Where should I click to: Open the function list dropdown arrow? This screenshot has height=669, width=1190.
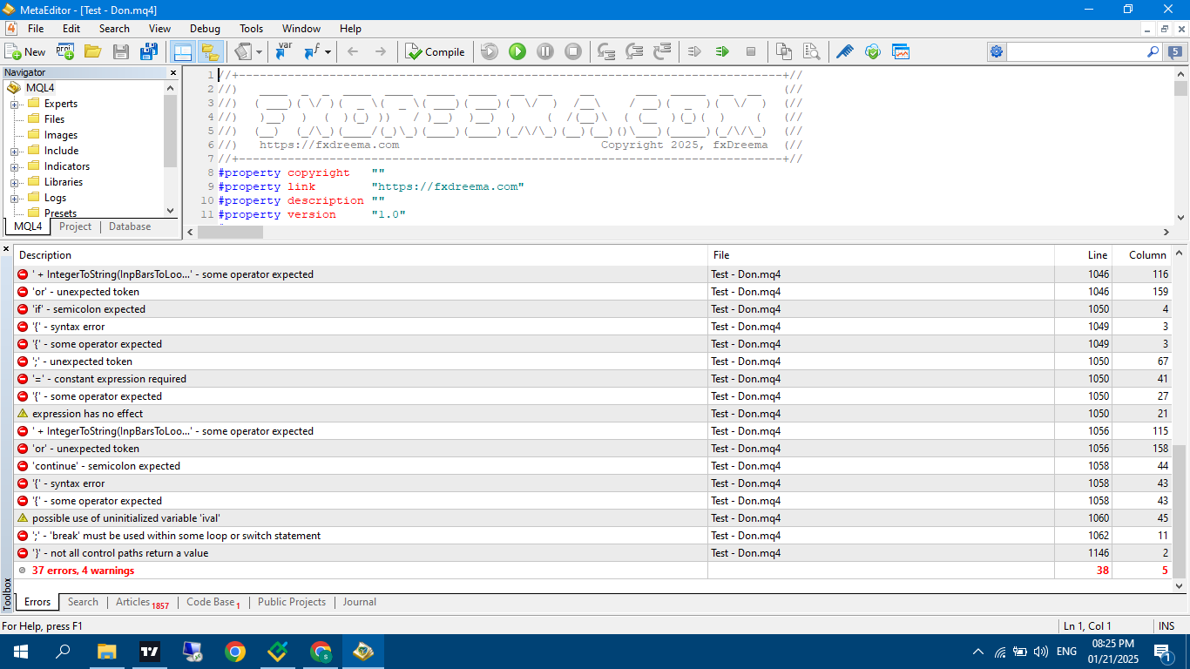[x=328, y=52]
